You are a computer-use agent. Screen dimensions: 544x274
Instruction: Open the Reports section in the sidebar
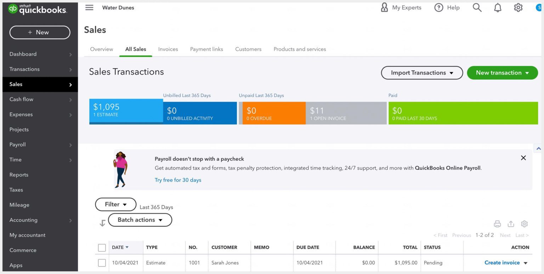18,174
